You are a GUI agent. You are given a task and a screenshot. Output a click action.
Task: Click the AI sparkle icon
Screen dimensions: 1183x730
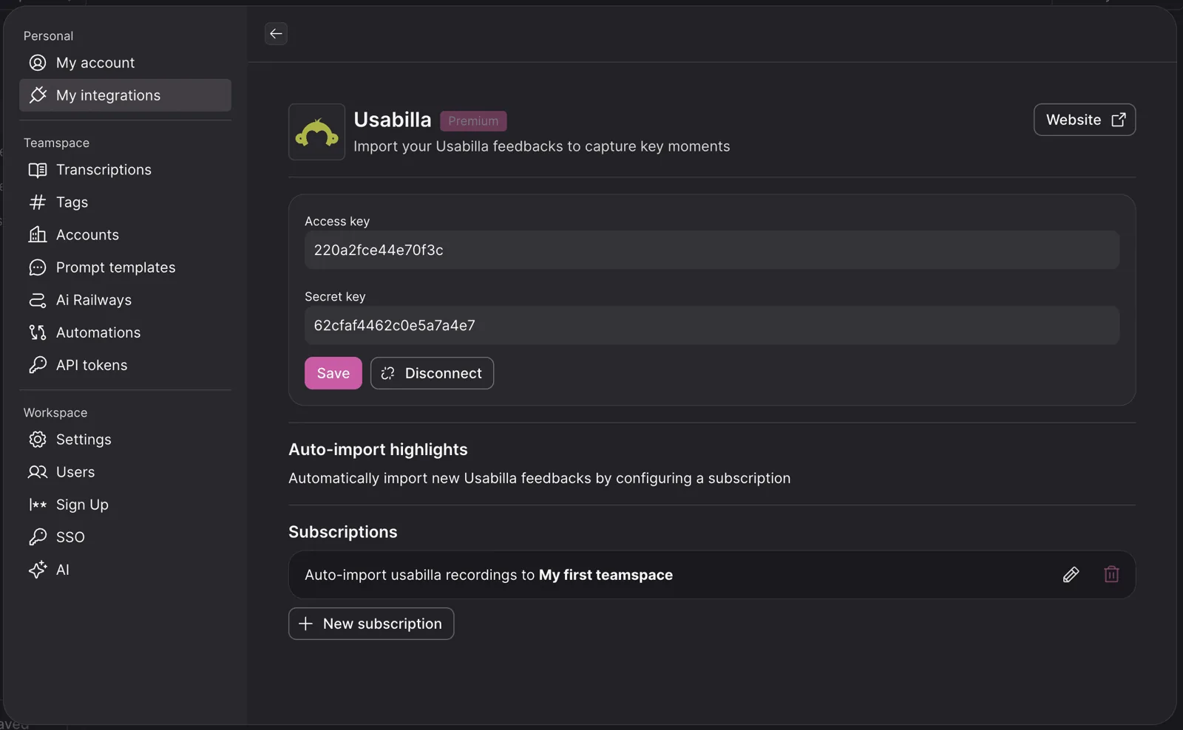(x=38, y=570)
